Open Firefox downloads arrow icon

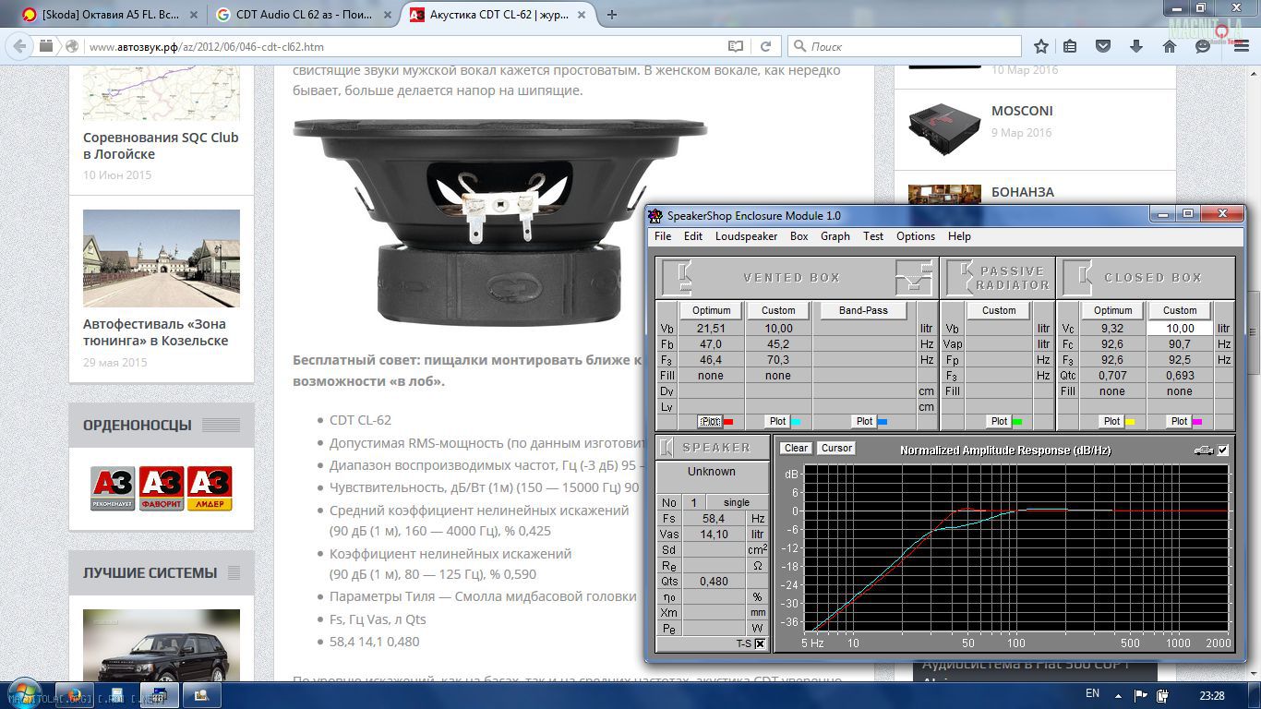1137,46
